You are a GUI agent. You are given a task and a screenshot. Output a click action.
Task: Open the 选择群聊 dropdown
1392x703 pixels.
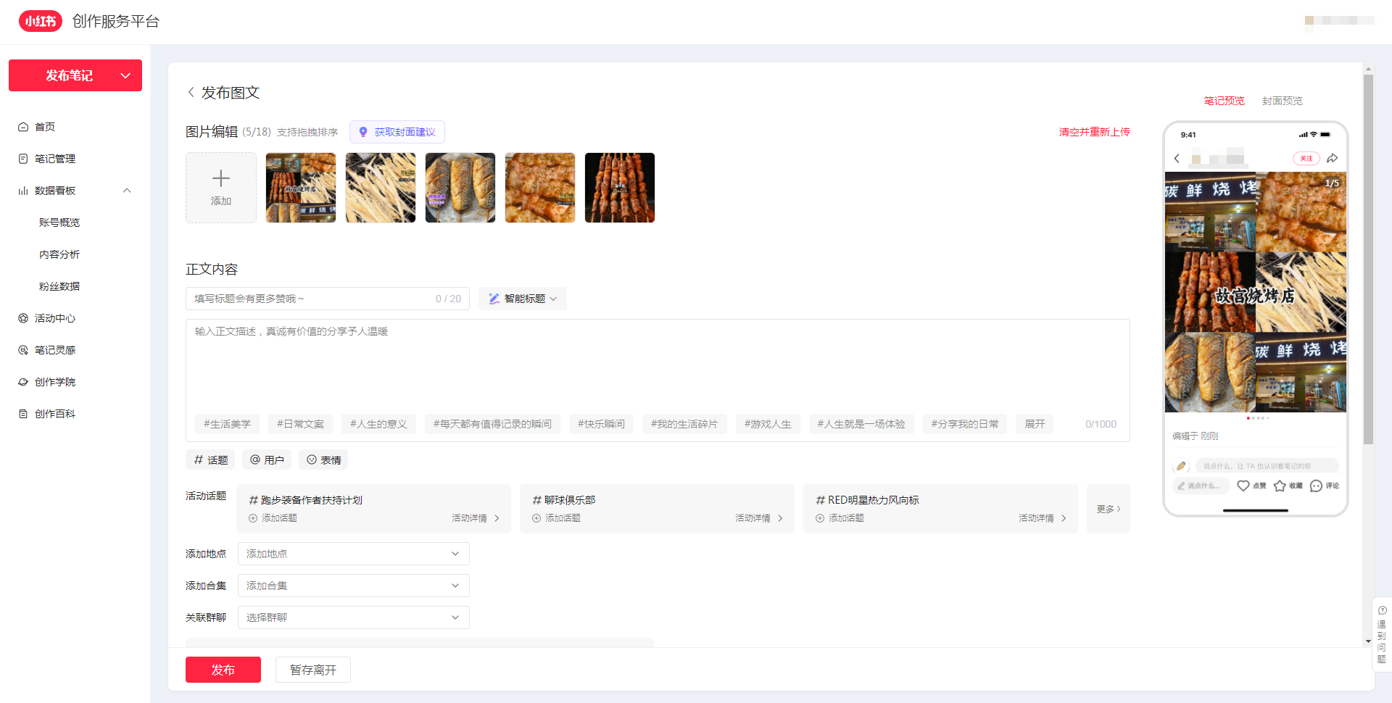click(354, 617)
